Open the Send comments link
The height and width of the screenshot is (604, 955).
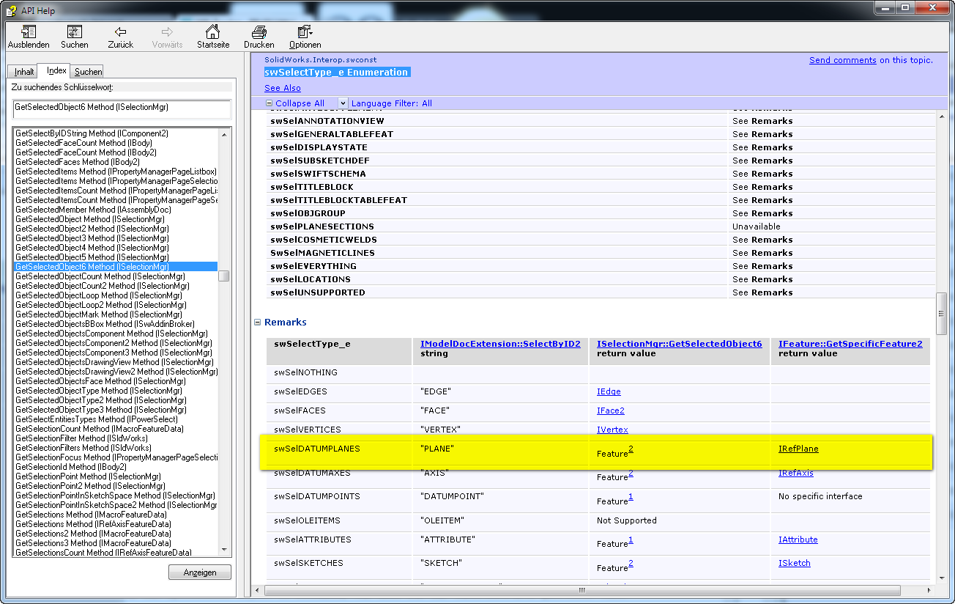[842, 60]
